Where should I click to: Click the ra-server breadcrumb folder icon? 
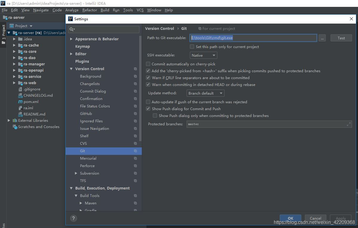click(x=5, y=18)
